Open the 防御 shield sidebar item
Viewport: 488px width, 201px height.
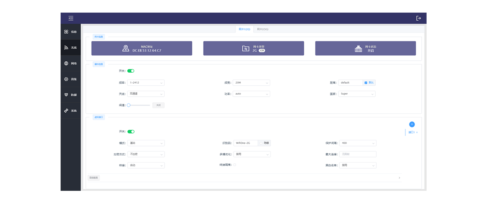coord(71,95)
